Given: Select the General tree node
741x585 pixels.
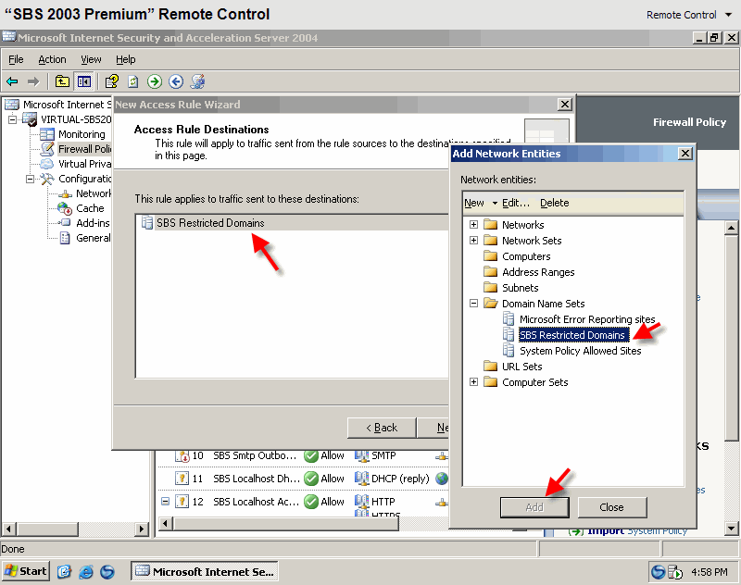Looking at the screenshot, I should coord(94,238).
